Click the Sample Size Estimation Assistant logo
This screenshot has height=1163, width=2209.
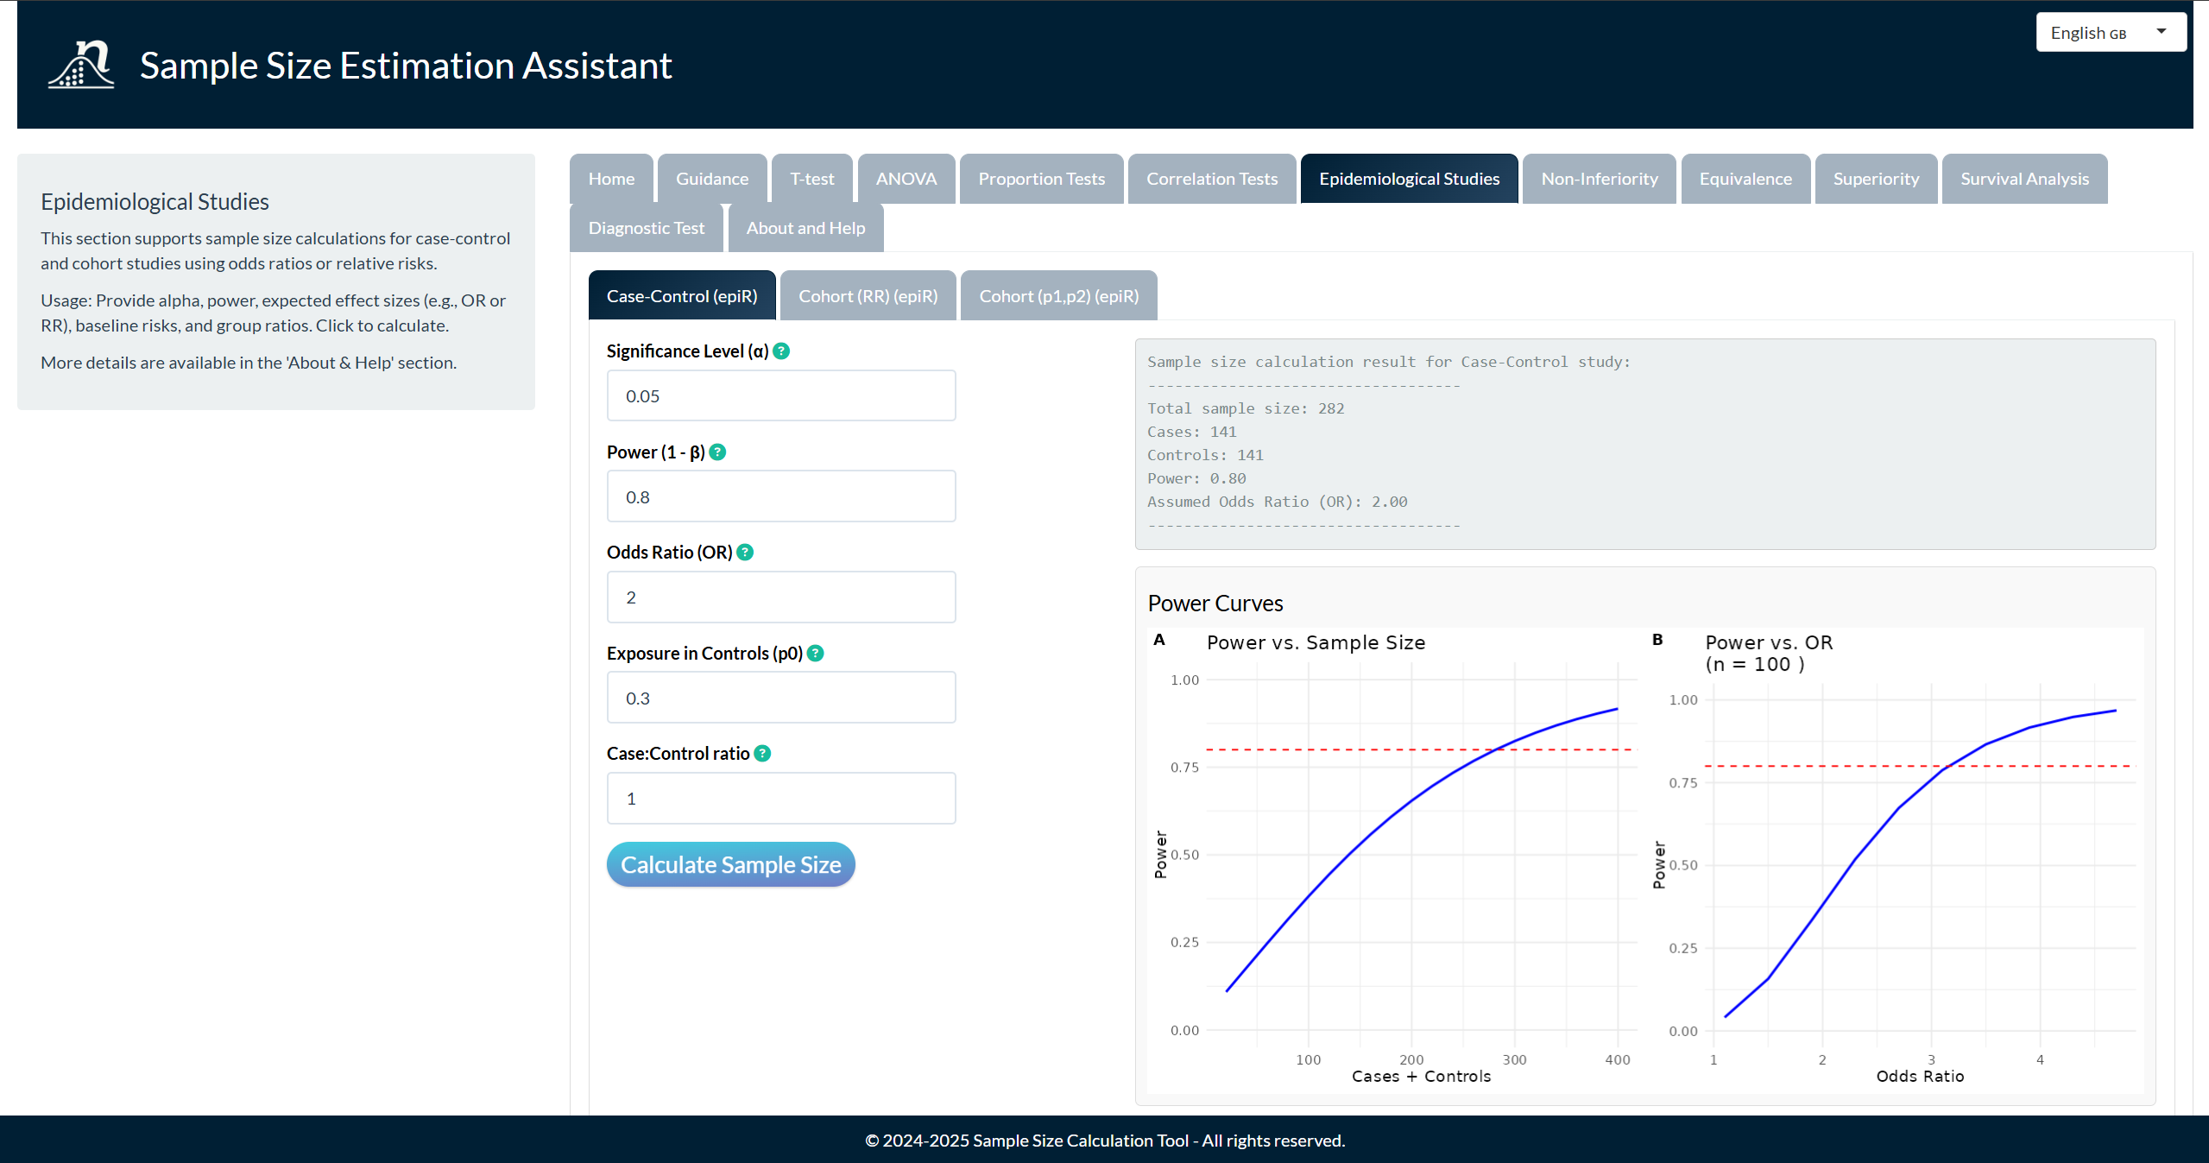[80, 66]
